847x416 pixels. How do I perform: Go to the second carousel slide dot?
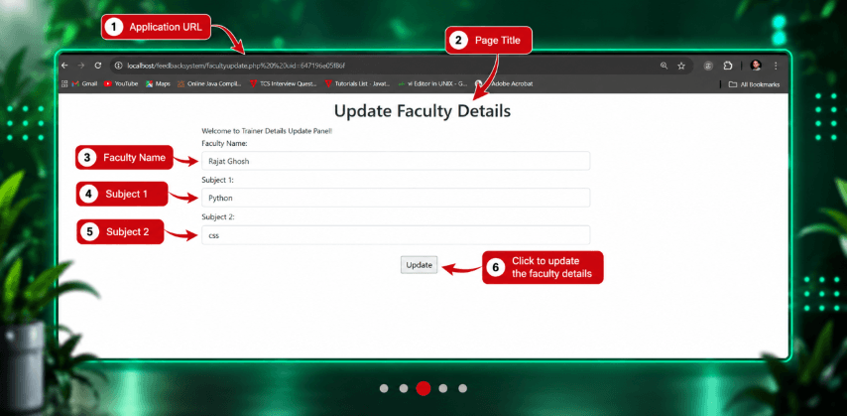tap(404, 388)
